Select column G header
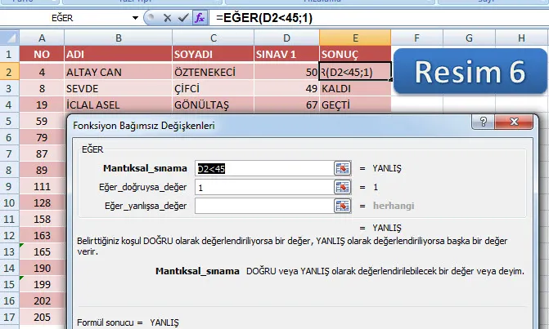This screenshot has width=549, height=329. point(470,38)
